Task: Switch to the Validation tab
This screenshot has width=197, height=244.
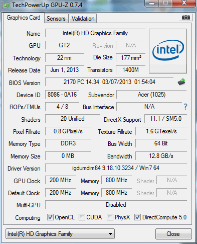Action: (x=83, y=19)
